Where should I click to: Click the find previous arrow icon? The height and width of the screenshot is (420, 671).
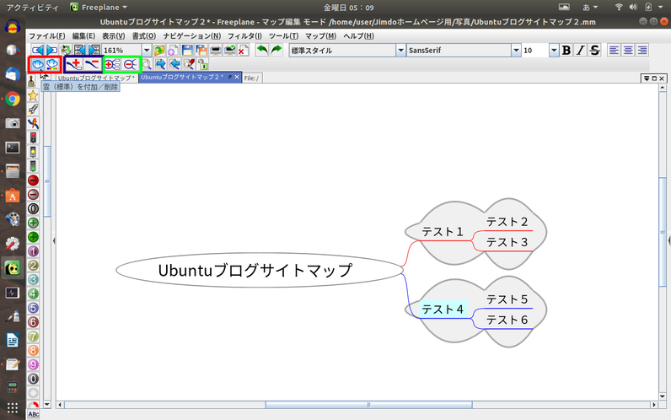[174, 65]
